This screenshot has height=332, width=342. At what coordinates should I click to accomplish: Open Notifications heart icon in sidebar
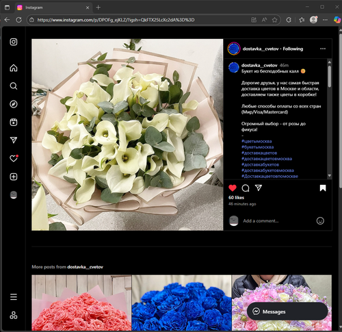(x=14, y=158)
